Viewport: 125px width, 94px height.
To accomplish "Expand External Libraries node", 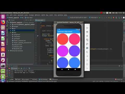I will pos(9,51).
